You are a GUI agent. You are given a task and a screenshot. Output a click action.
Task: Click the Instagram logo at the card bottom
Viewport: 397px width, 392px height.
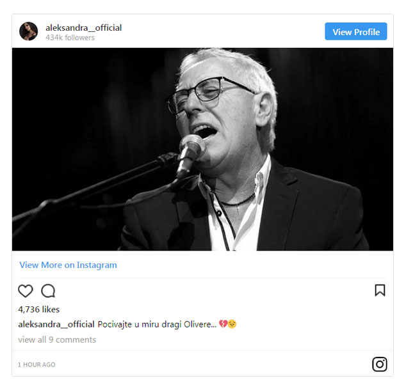380,364
